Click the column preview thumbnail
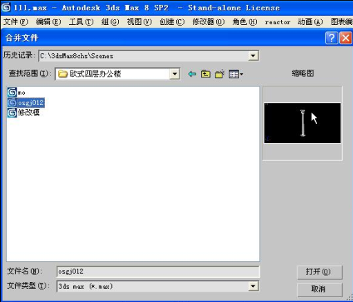The width and height of the screenshot is (353, 302). (x=302, y=123)
